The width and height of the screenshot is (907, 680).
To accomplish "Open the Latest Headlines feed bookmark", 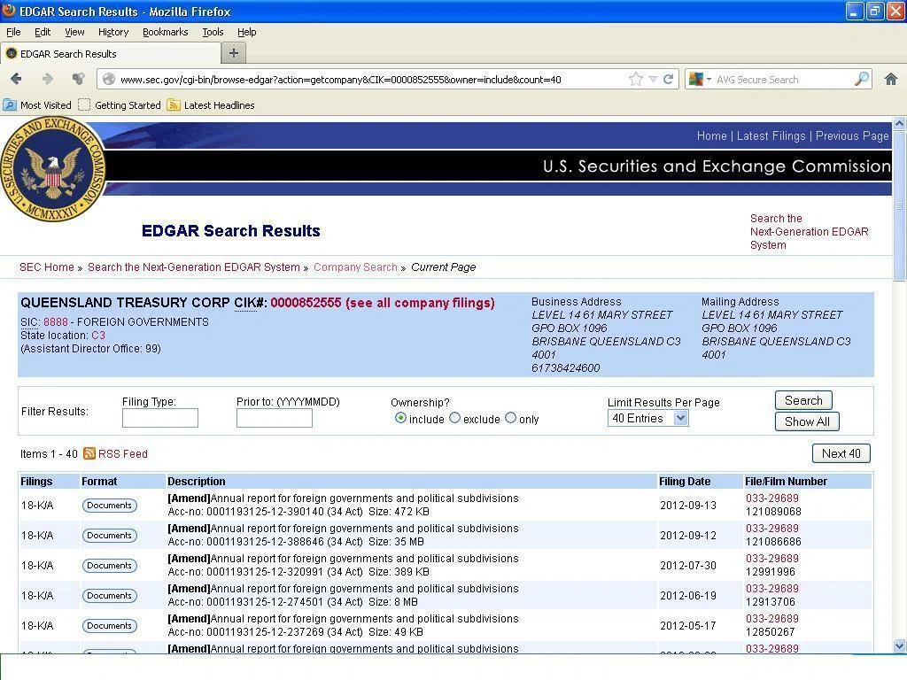I will [x=211, y=104].
